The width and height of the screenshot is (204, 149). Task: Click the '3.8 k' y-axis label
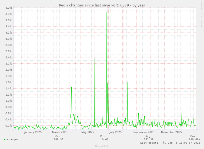(9, 14)
